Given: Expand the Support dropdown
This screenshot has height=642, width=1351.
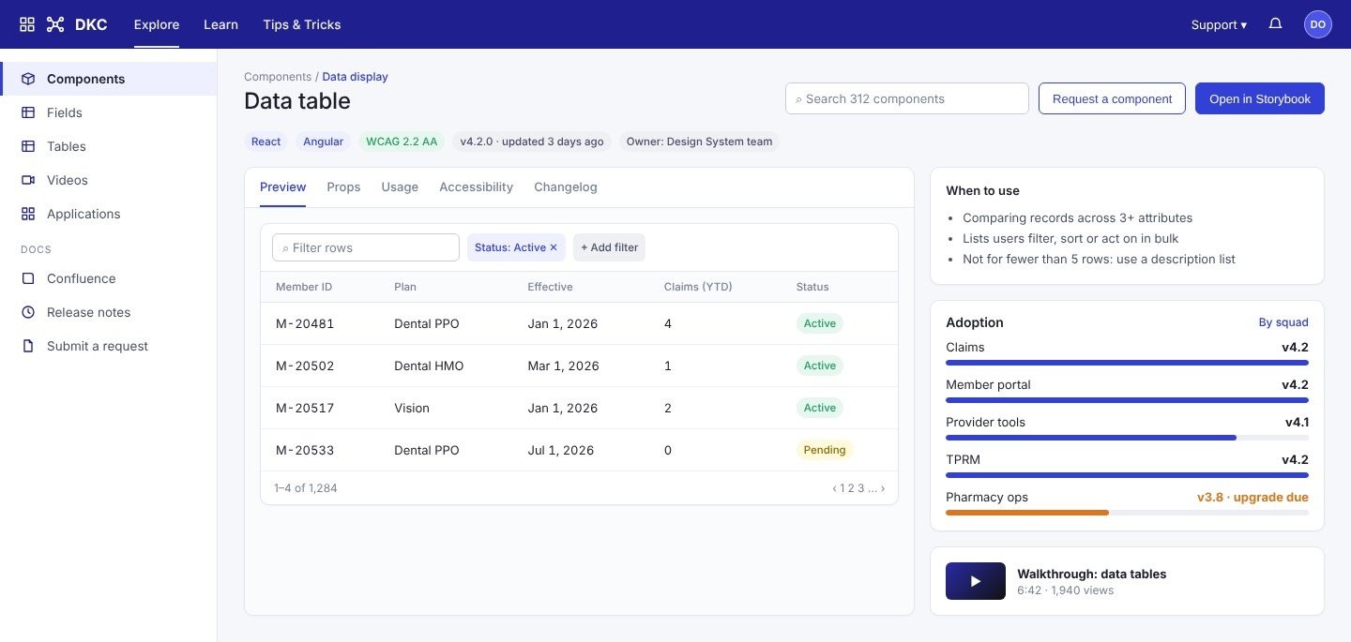Looking at the screenshot, I should coord(1219,24).
